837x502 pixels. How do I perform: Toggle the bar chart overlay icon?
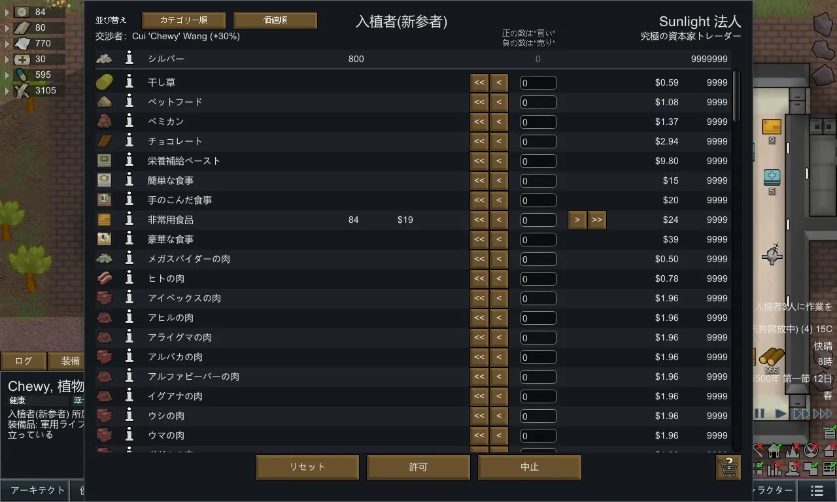[x=775, y=468]
